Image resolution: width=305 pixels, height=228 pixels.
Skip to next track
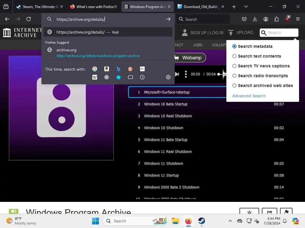click(177, 74)
